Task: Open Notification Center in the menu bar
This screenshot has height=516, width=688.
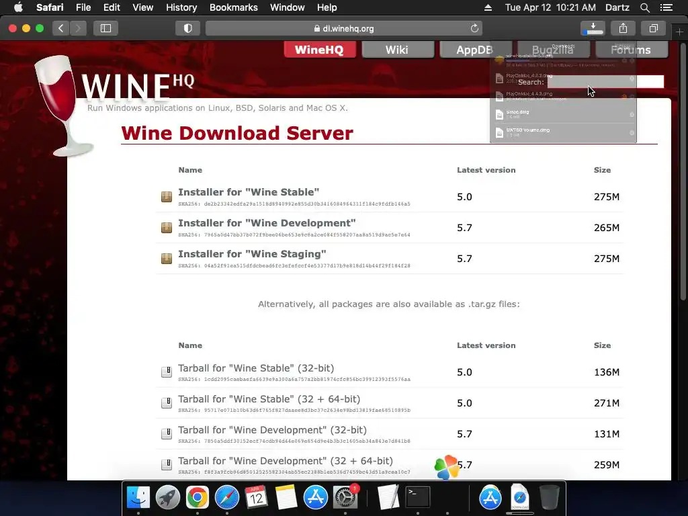Action: click(666, 7)
